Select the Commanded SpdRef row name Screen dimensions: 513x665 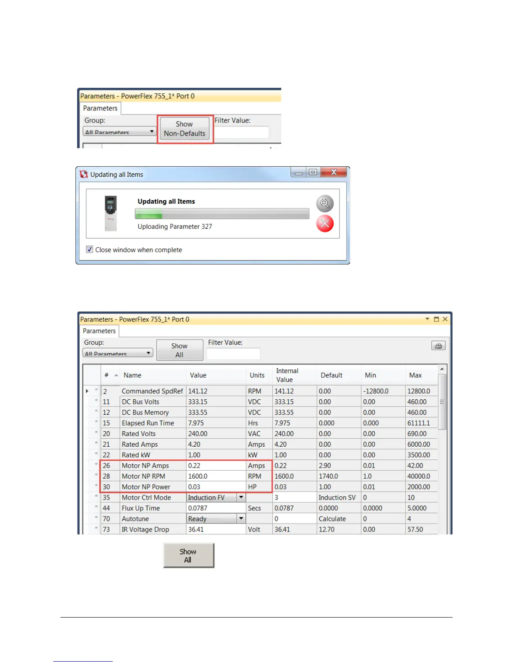153,391
